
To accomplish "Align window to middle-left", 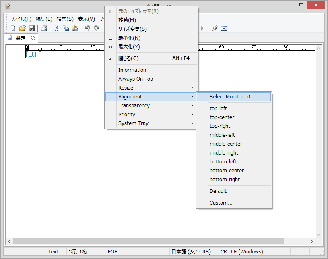I will tap(234, 135).
